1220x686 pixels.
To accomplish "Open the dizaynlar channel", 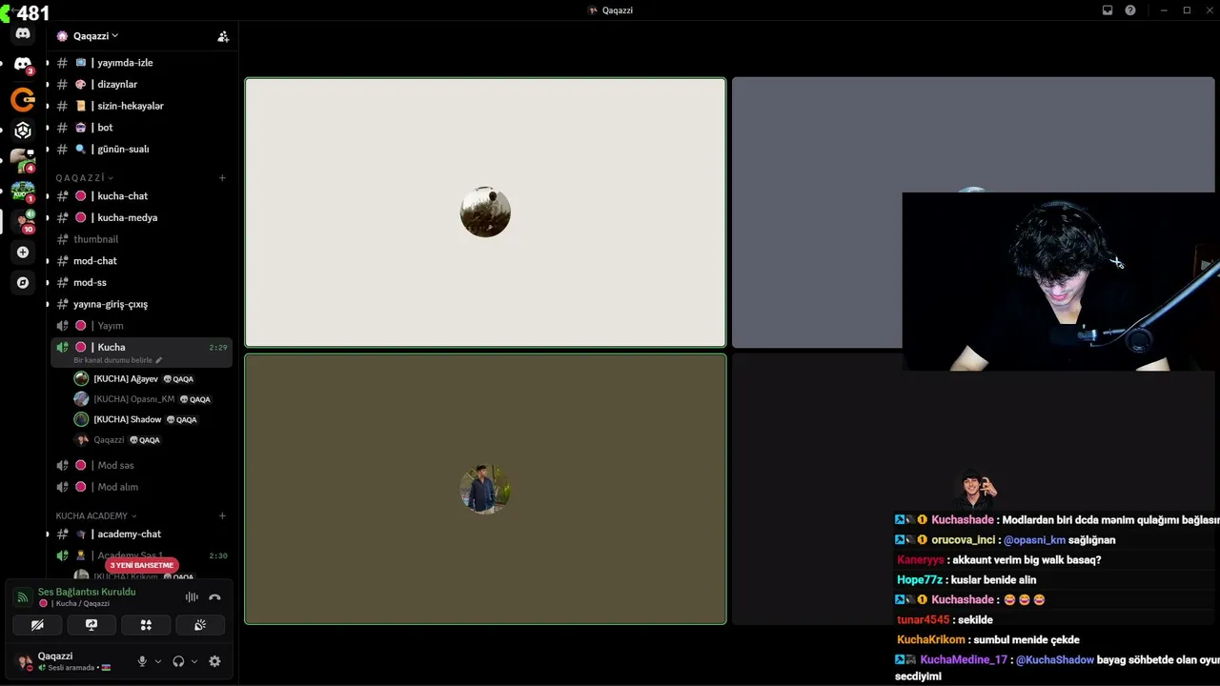I will (x=141, y=85).
